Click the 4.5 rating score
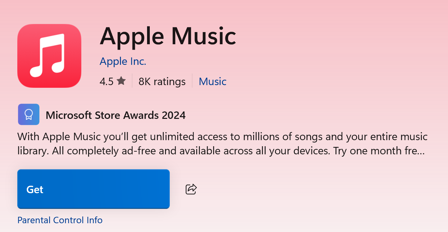The height and width of the screenshot is (232, 448). pyautogui.click(x=106, y=81)
